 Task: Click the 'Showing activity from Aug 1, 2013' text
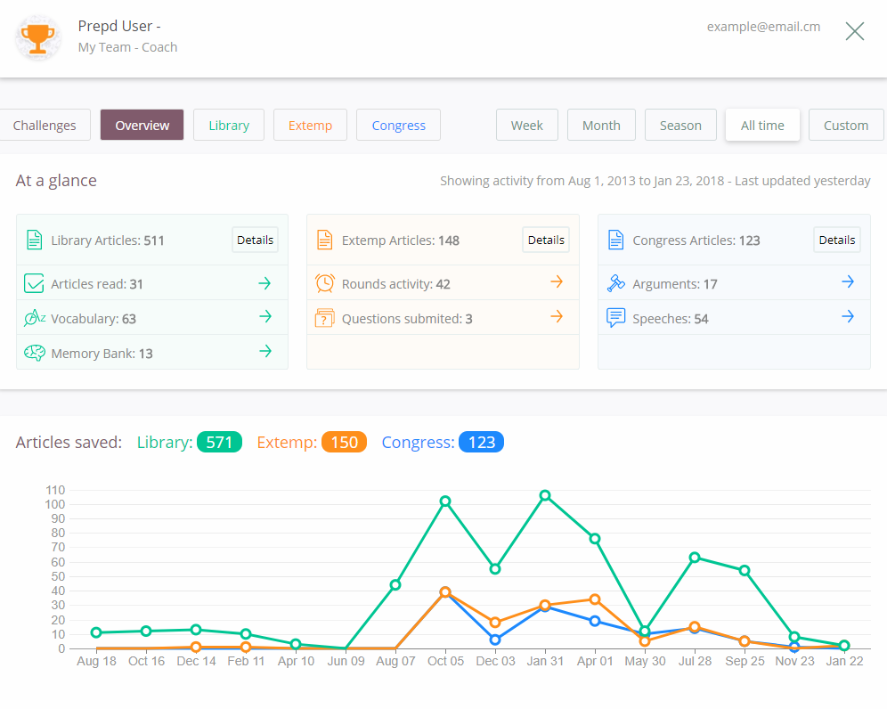pos(655,181)
